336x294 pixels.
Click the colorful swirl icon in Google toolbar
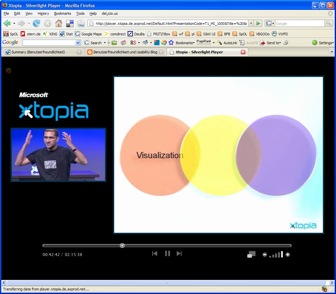[164, 43]
